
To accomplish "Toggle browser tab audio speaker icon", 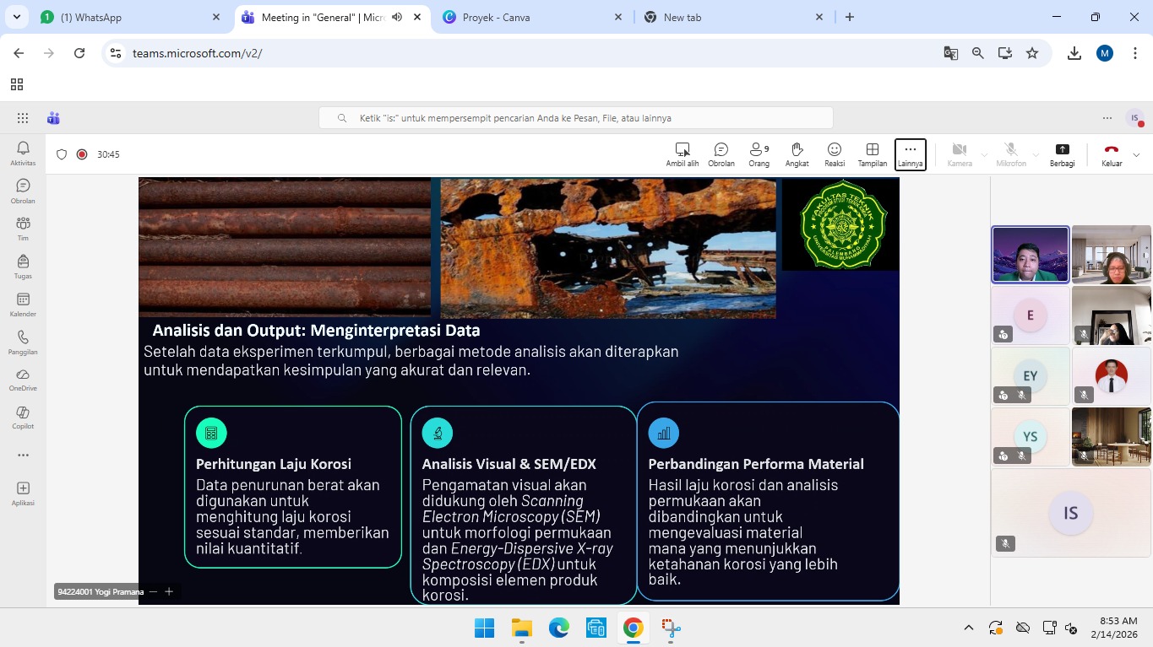I will coord(397,17).
